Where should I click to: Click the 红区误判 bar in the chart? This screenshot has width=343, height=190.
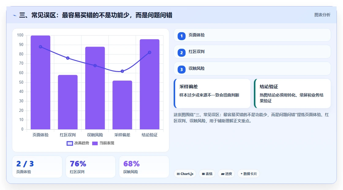pyautogui.click(x=68, y=102)
